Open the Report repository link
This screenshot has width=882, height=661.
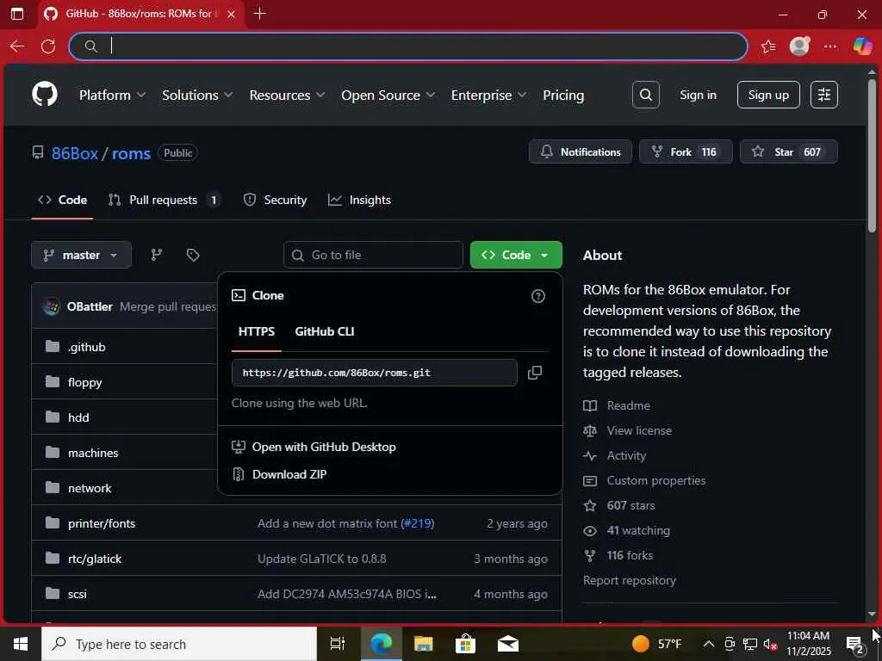[x=630, y=580]
